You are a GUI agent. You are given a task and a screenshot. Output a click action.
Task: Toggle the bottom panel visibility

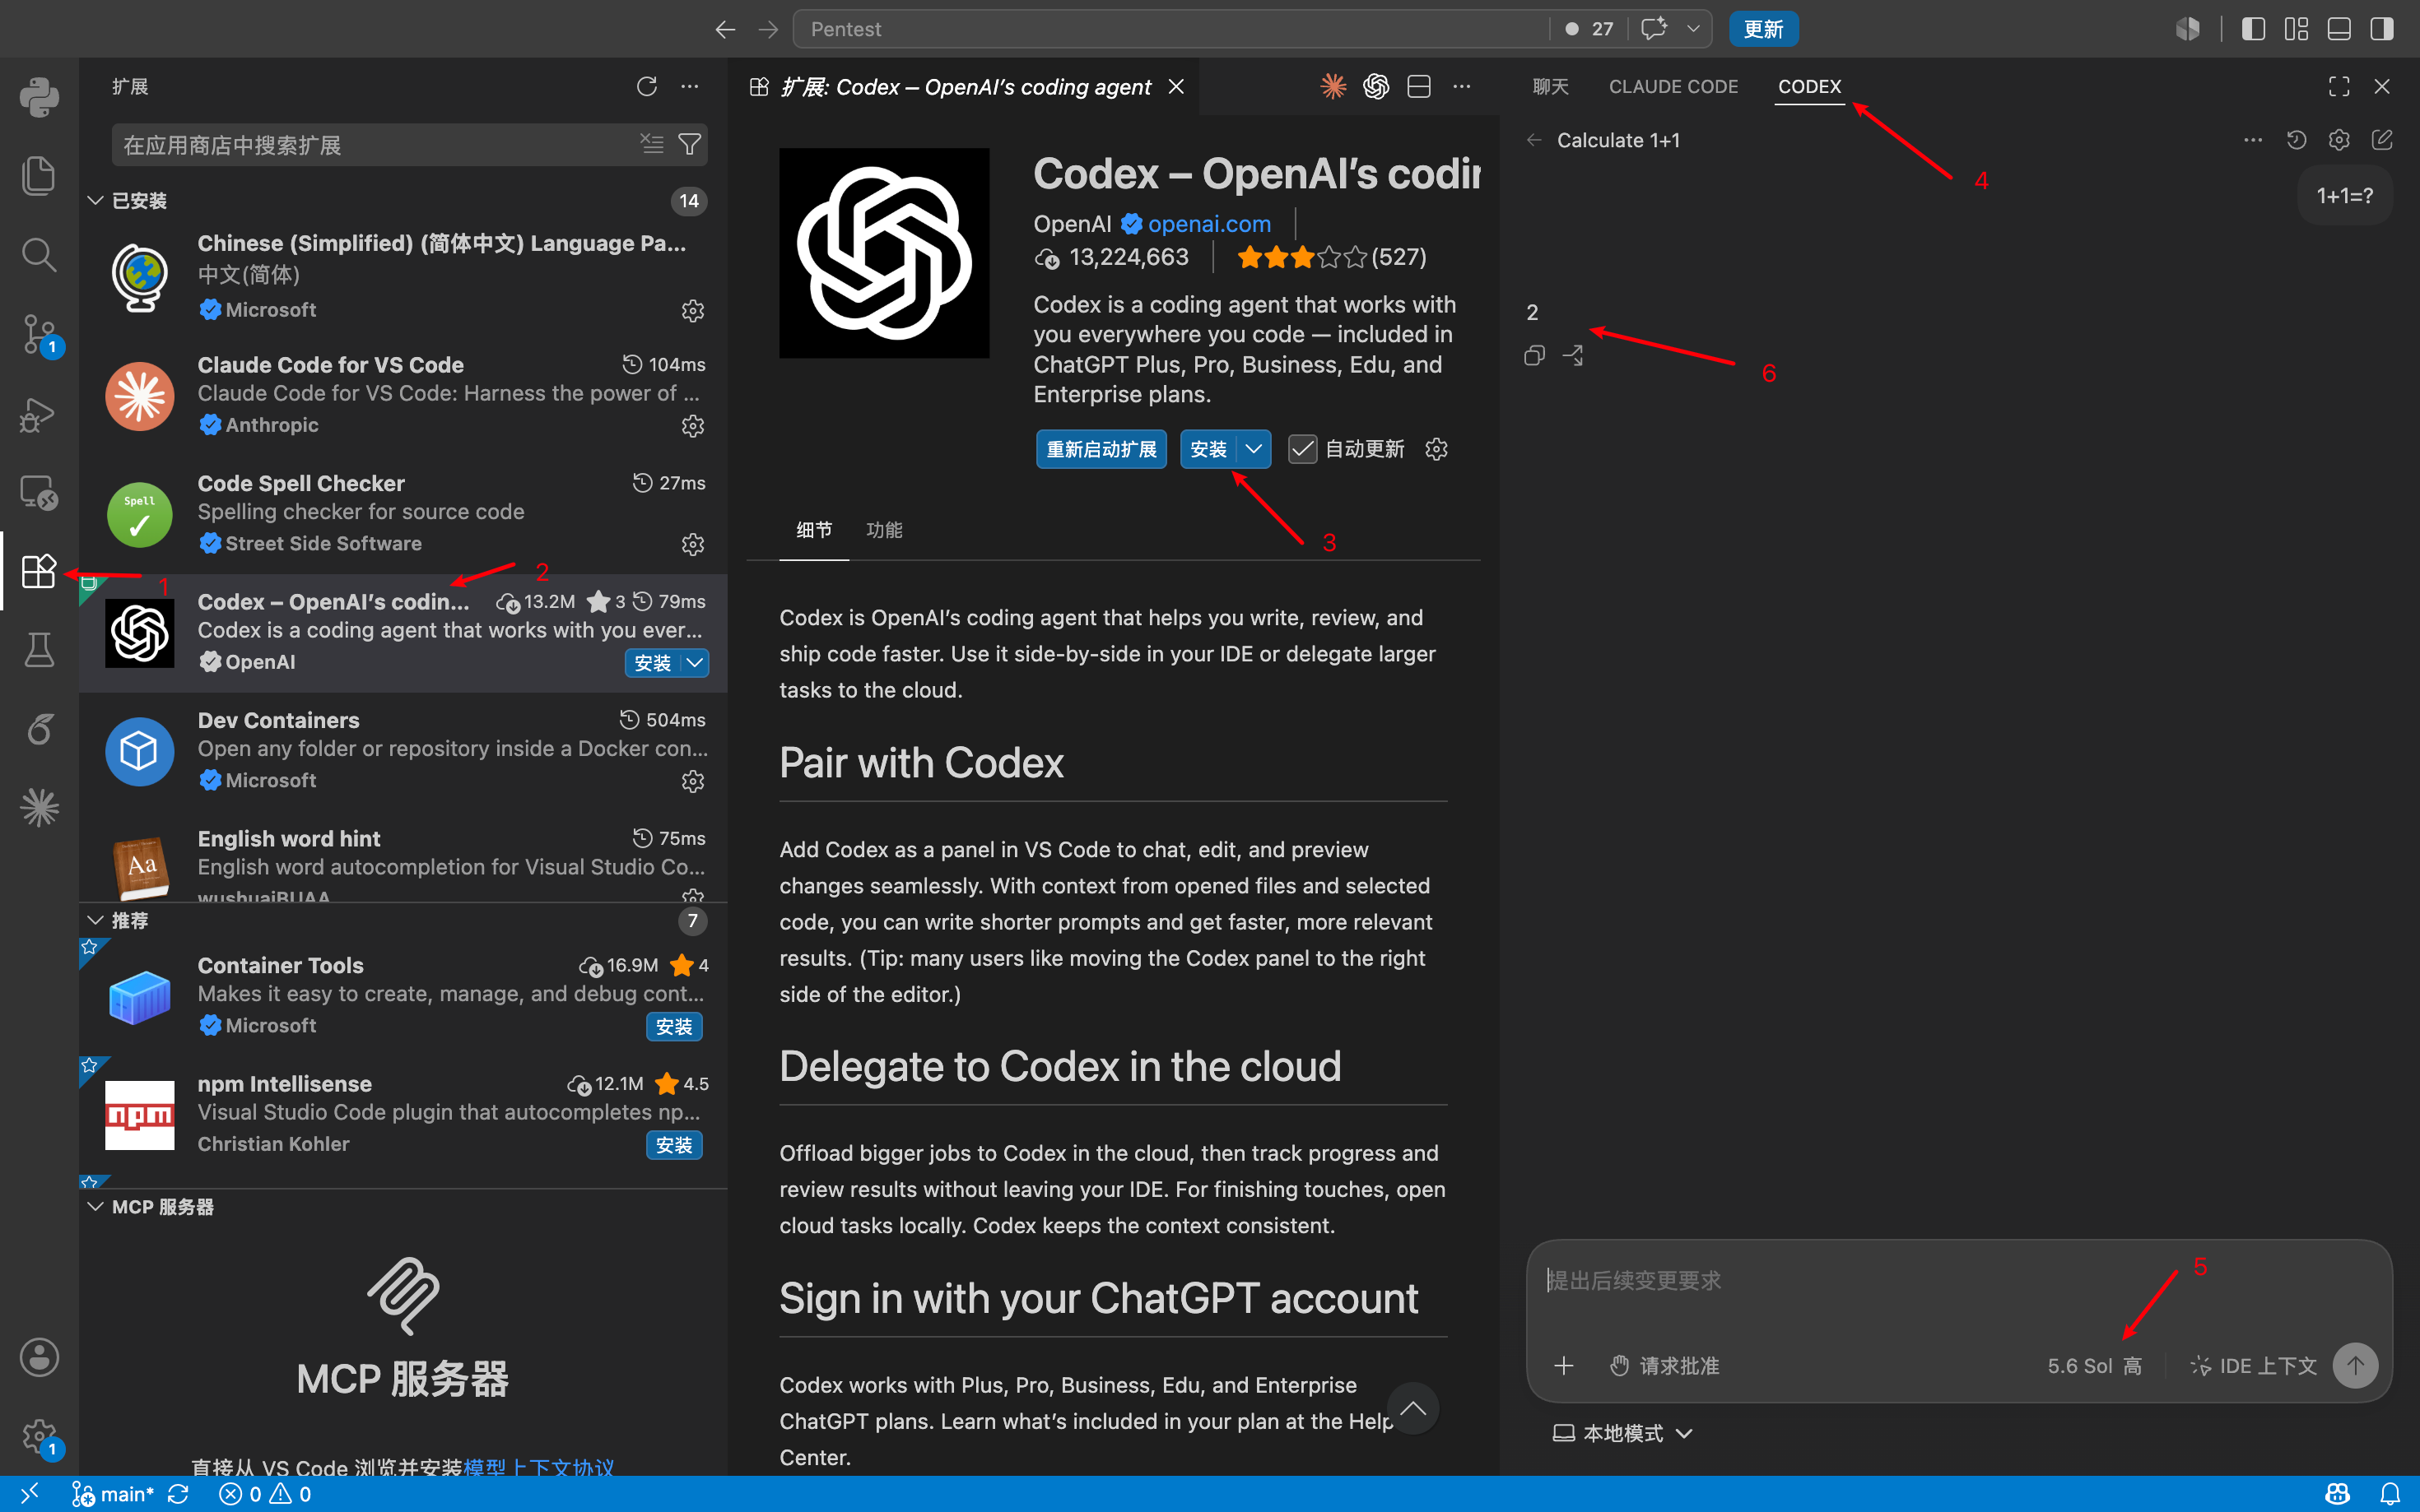pyautogui.click(x=2339, y=29)
